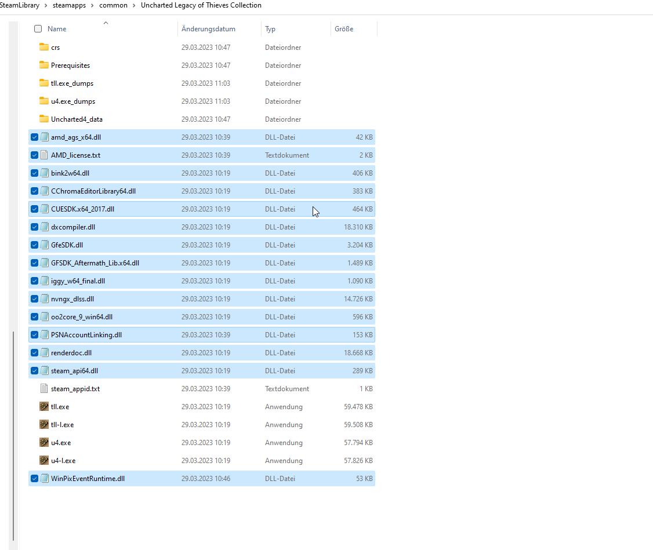The height and width of the screenshot is (550, 653).
Task: Toggle the select-all checkbox in the header
Action: click(x=38, y=28)
